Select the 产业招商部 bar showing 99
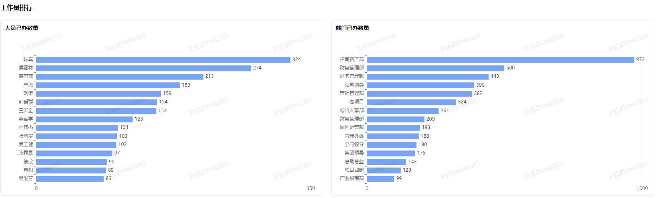658x198 pixels. coord(381,178)
